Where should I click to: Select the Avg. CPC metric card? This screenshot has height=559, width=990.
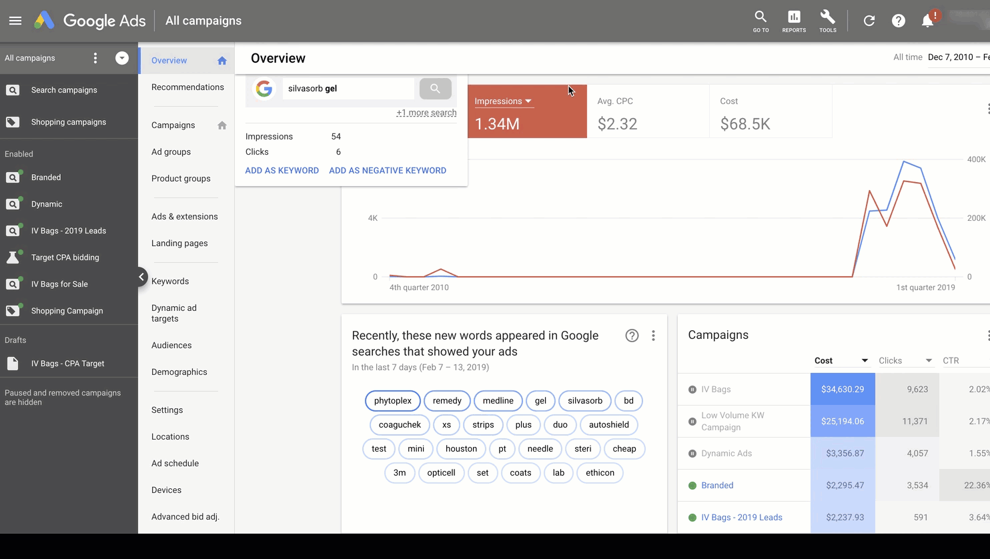648,111
